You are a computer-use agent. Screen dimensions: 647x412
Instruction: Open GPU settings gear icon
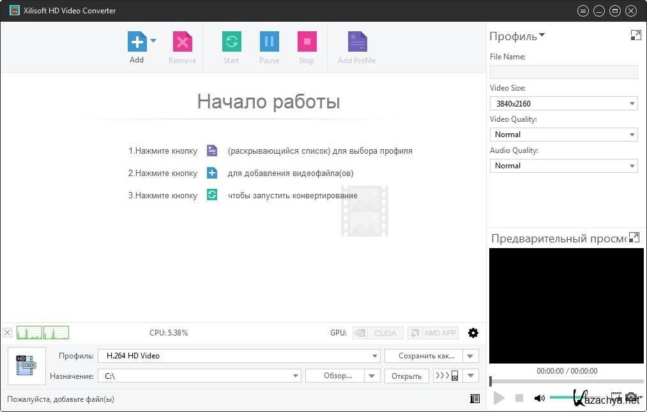(x=473, y=333)
